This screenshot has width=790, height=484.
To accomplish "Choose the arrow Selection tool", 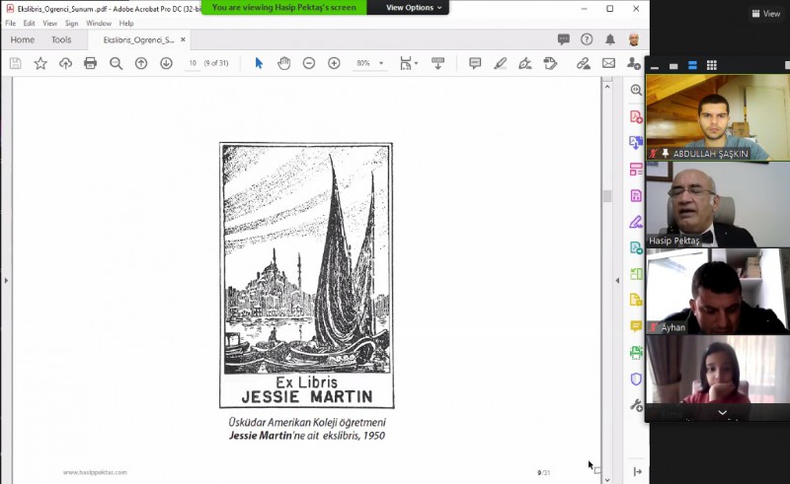I will pyautogui.click(x=259, y=63).
